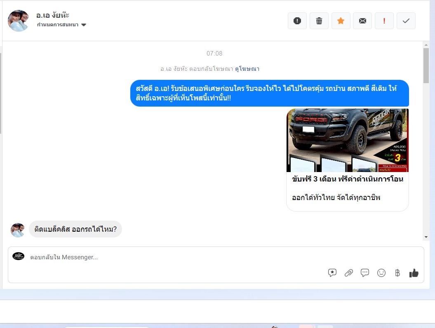This screenshot has width=435, height=328.
Task: Mark conversation done with the checkmark button
Action: point(406,21)
